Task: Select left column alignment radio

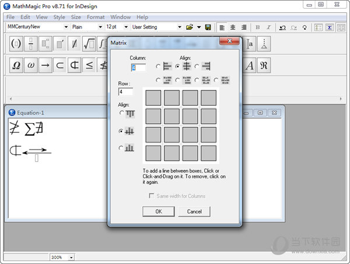Action: tap(158, 66)
